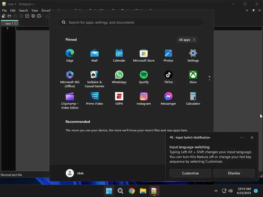
Task: Click Notepad++ New file toolbar icon
Action: [x=4, y=16]
